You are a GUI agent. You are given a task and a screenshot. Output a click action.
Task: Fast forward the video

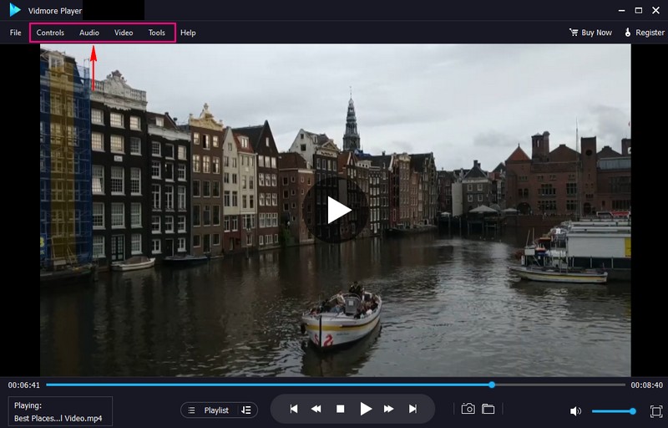pyautogui.click(x=389, y=409)
